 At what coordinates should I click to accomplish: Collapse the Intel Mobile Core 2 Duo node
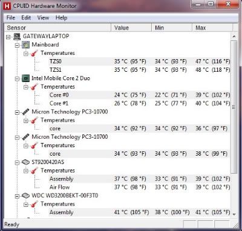tap(17, 79)
